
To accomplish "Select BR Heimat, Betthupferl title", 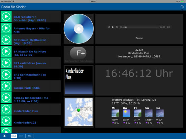I will tap(30, 42).
